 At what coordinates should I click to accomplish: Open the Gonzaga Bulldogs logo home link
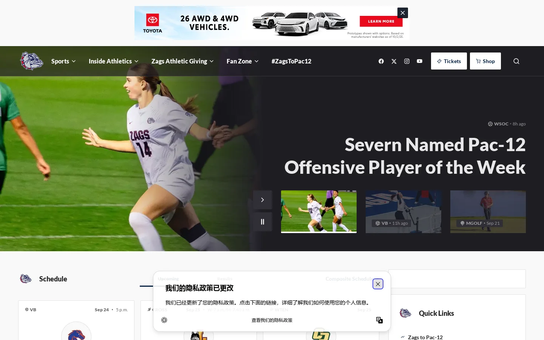click(32, 61)
